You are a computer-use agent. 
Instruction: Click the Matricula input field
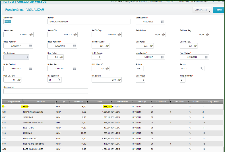pyautogui.click(x=8, y=22)
